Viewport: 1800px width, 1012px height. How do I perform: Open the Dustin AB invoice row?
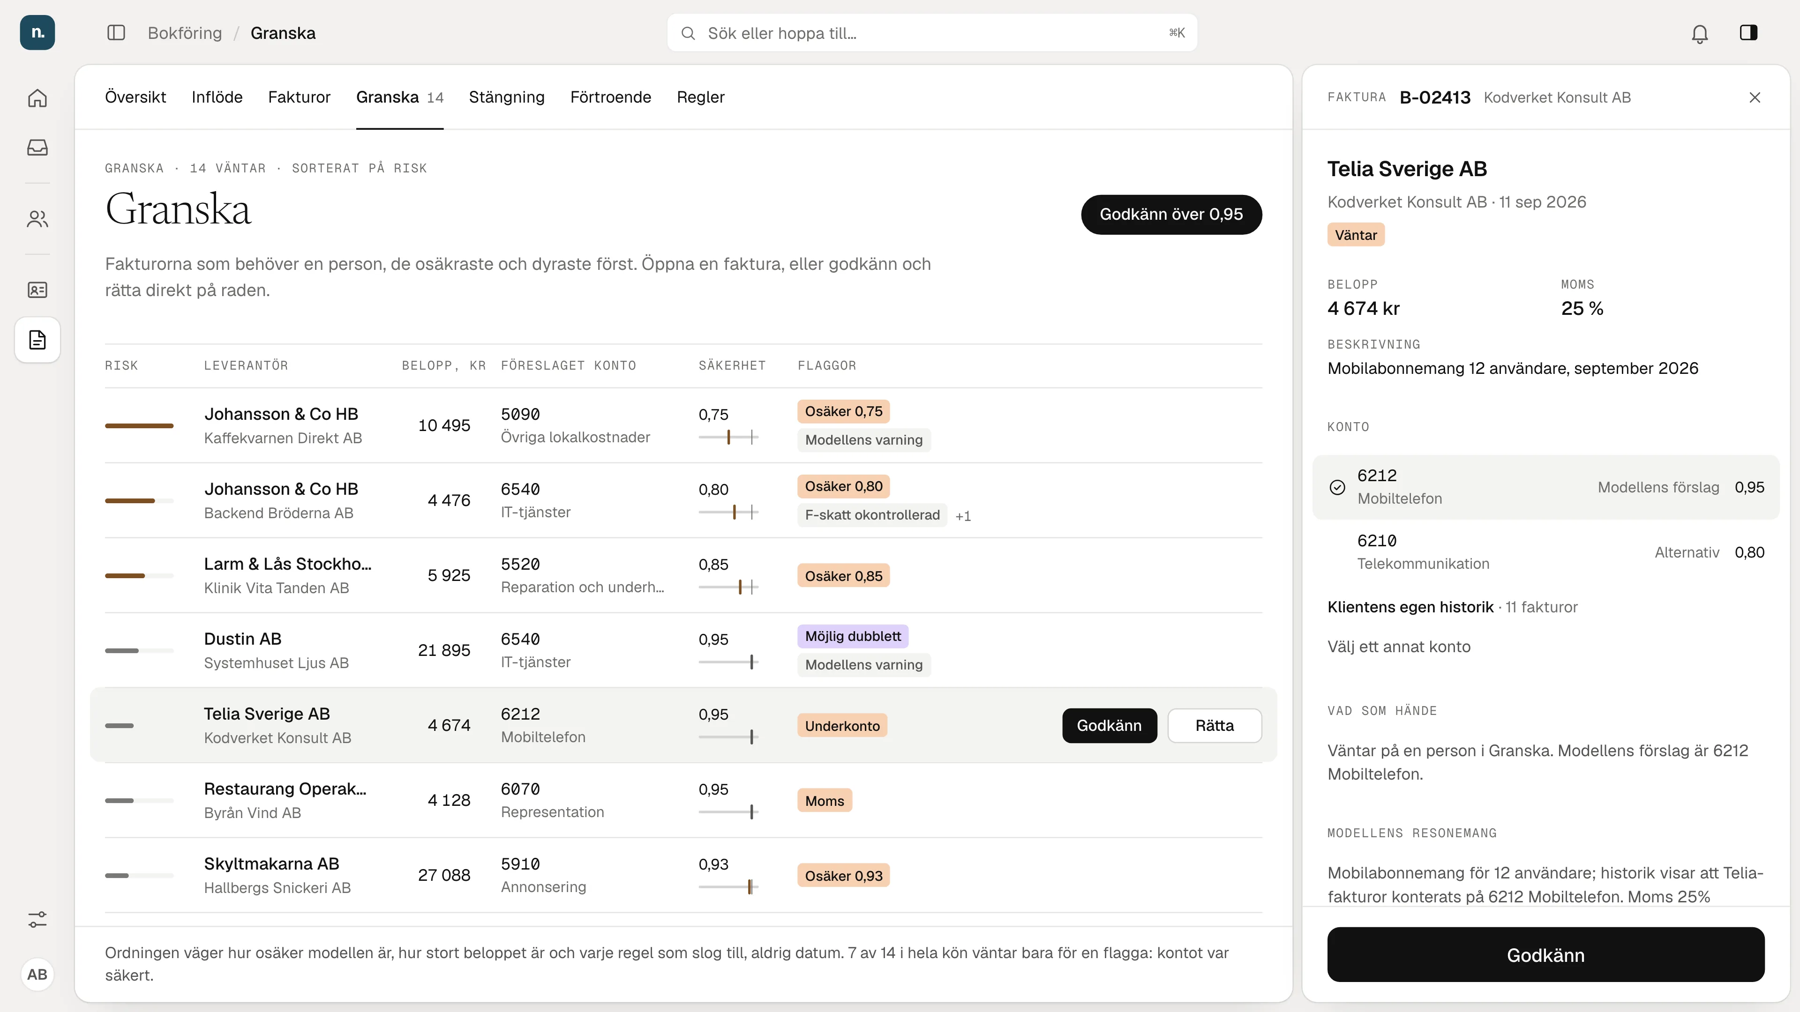[x=683, y=650]
